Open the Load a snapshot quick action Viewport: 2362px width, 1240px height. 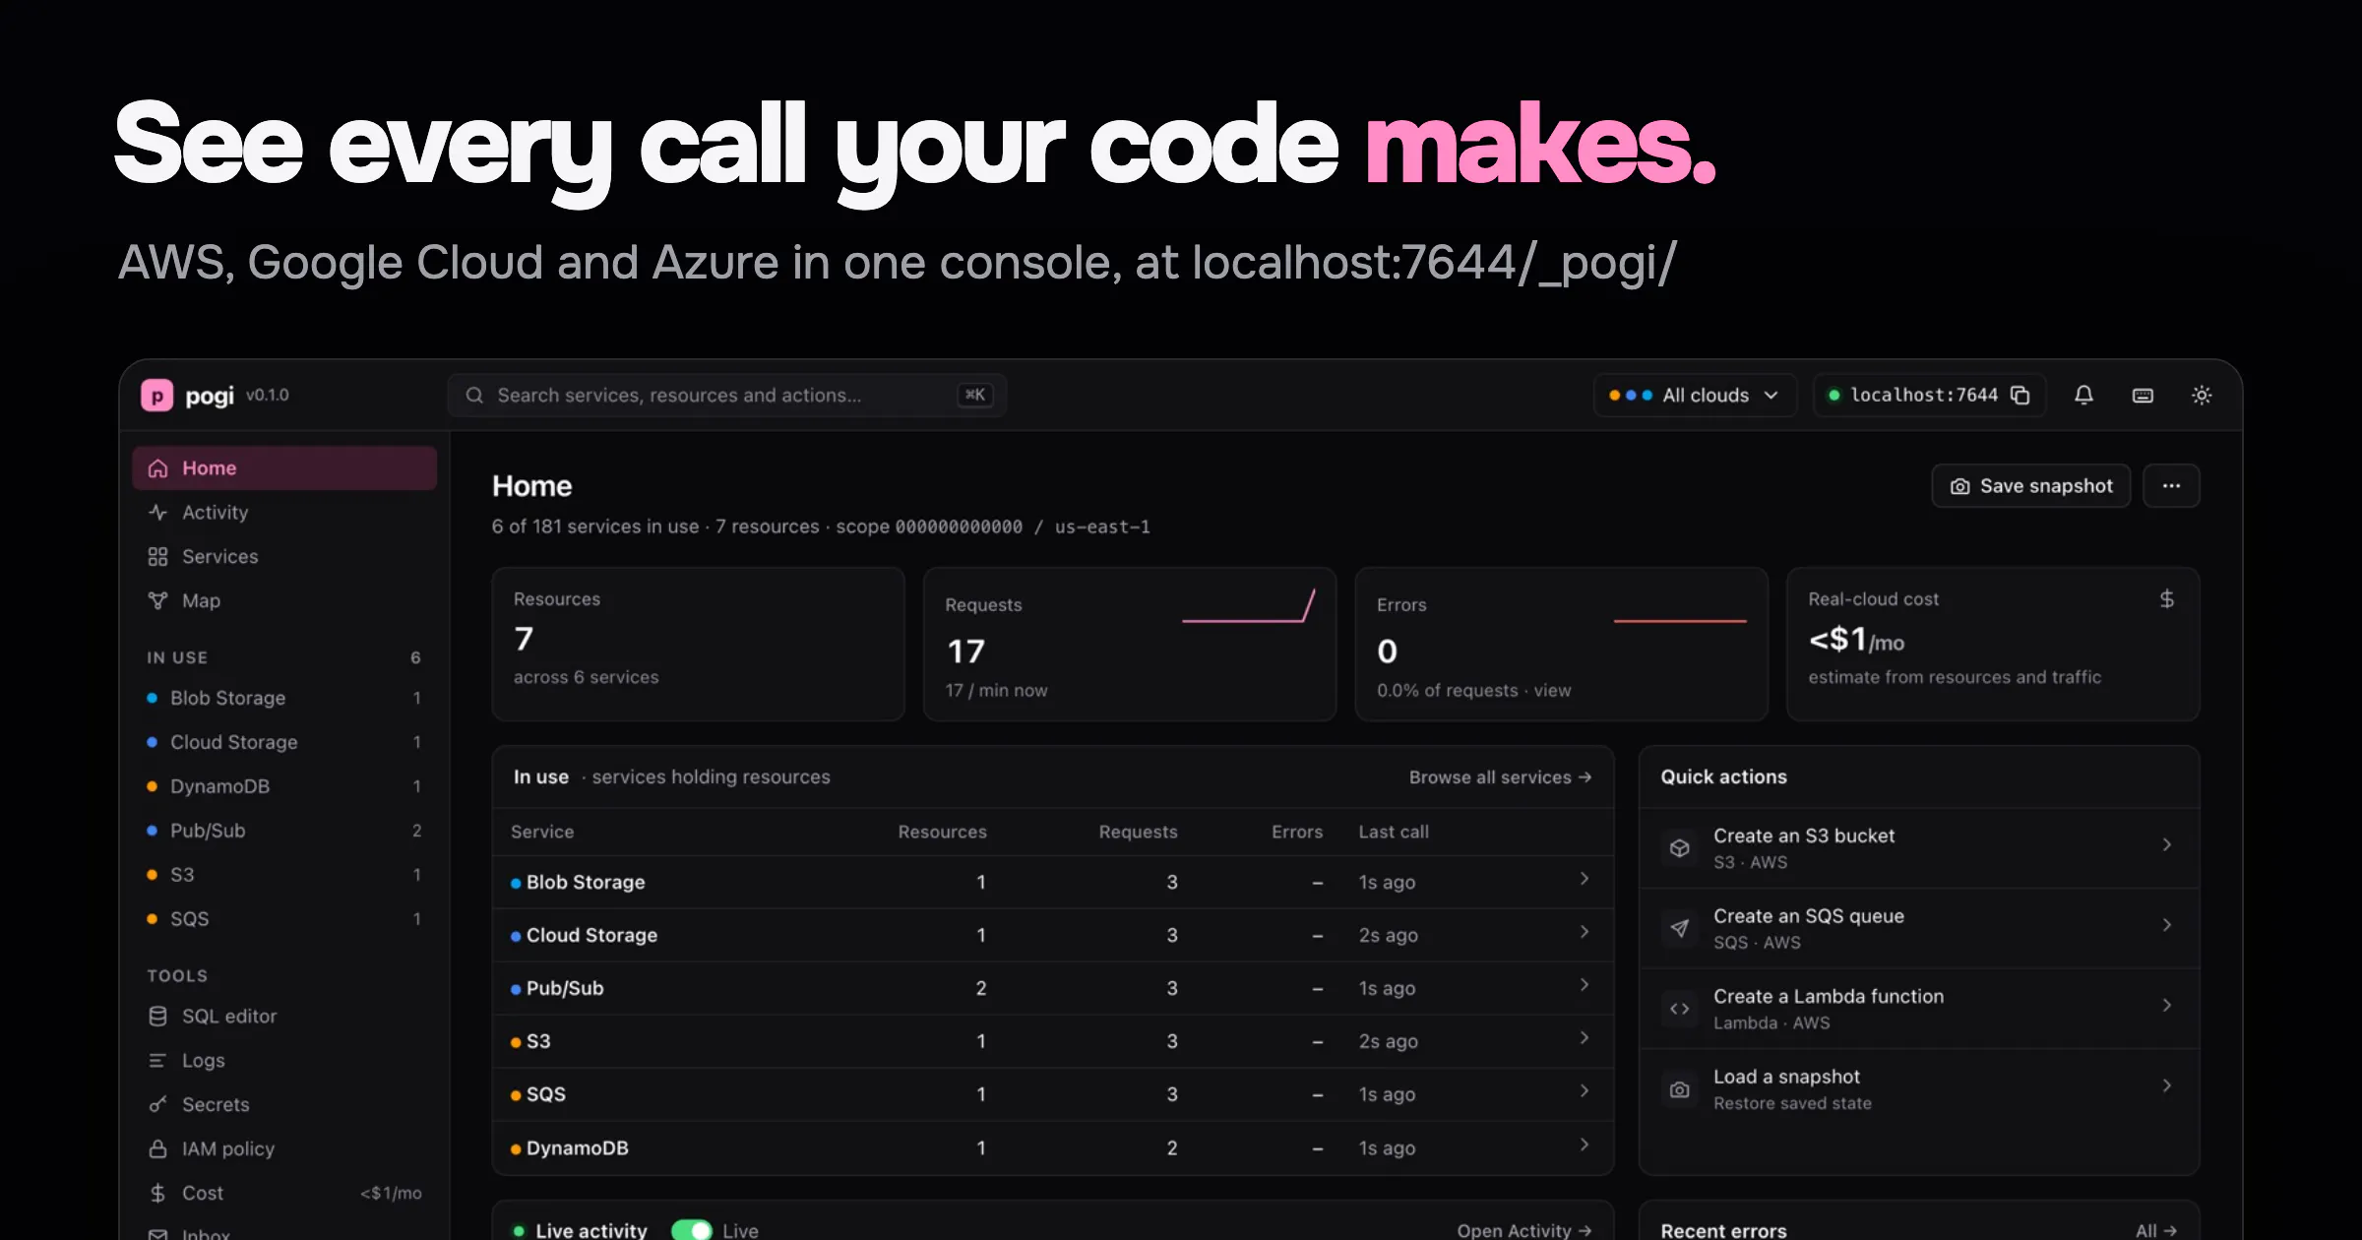pos(1918,1088)
